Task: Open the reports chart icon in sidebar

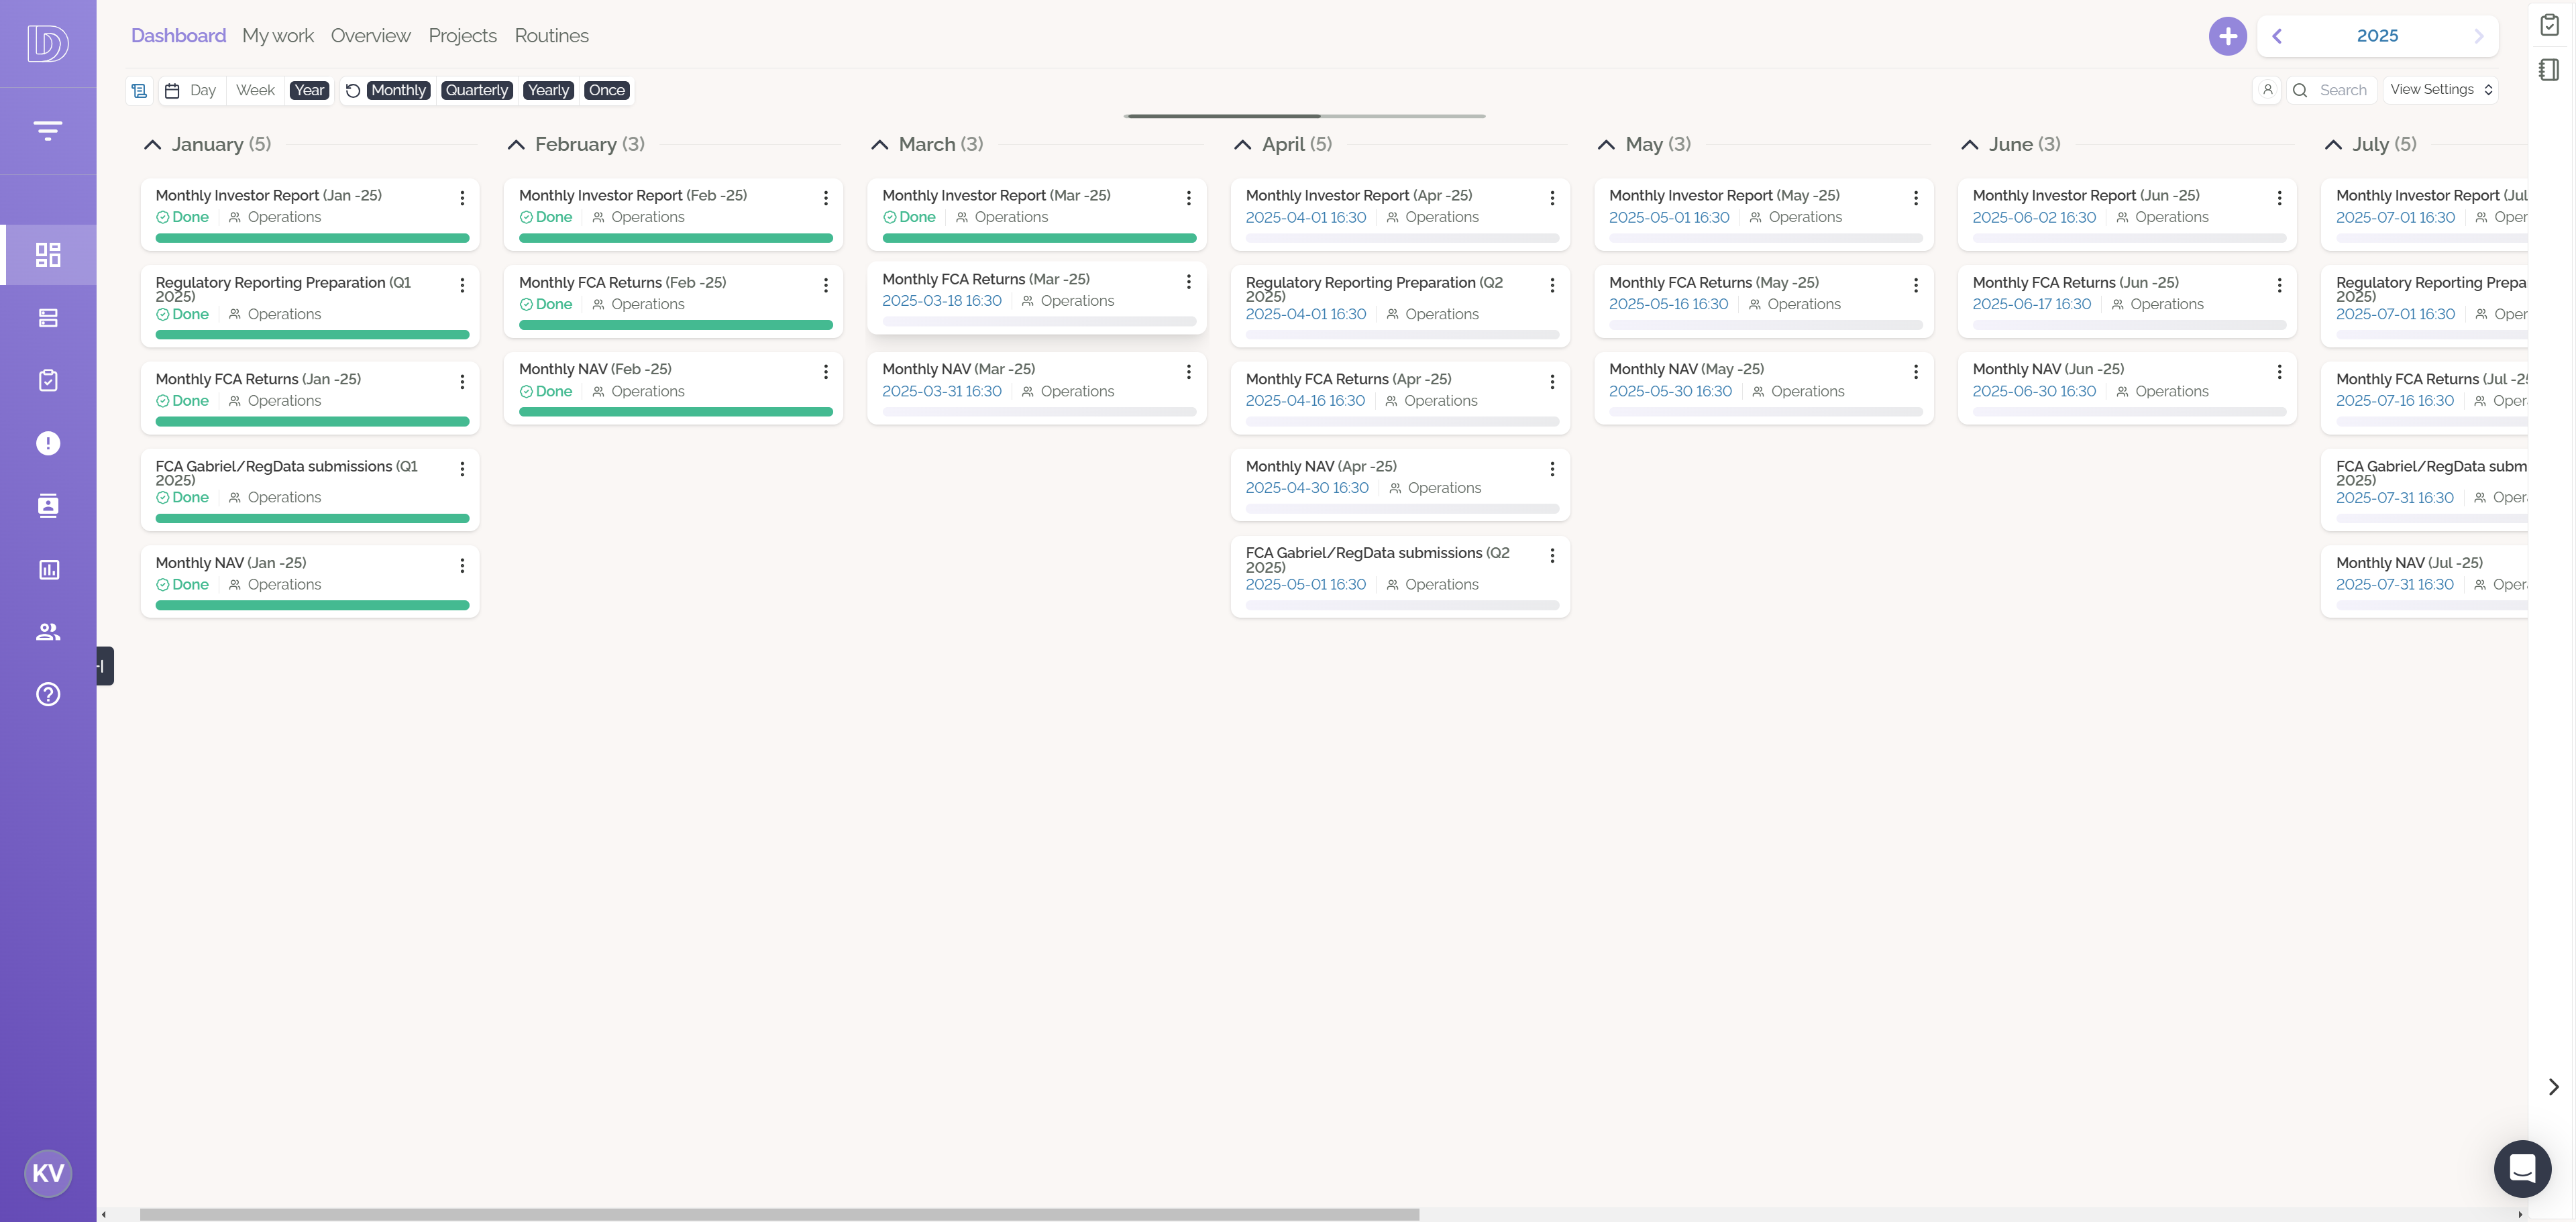Action: click(x=48, y=569)
